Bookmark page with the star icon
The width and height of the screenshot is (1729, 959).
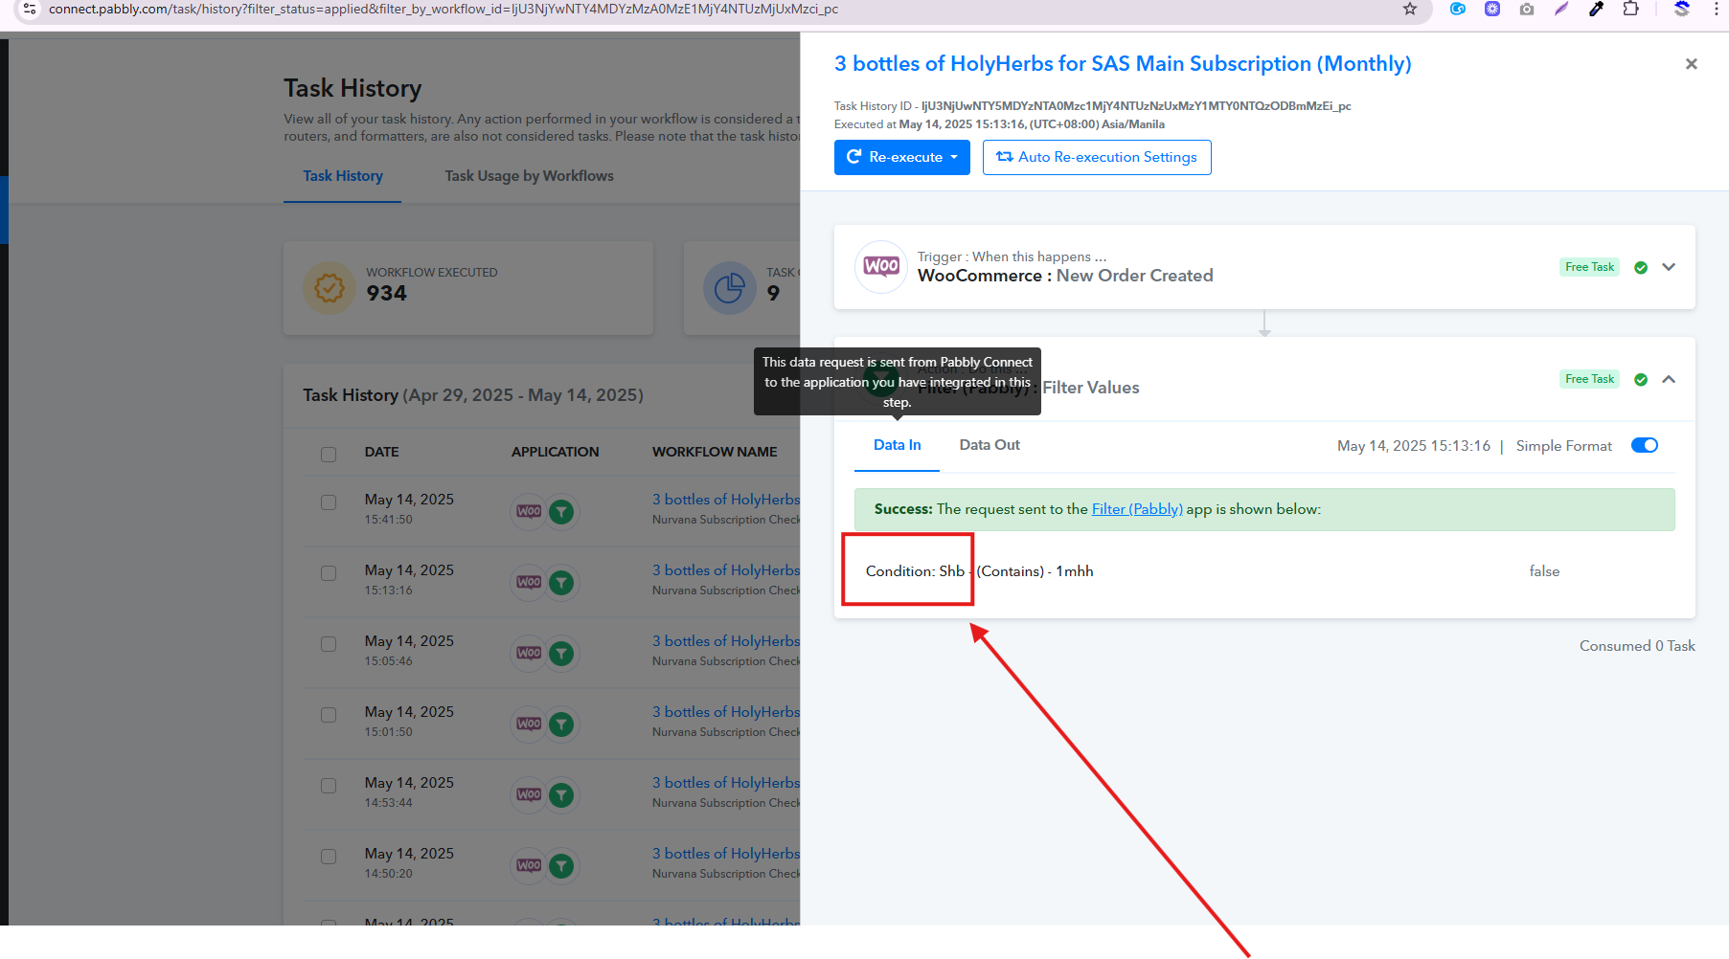(x=1409, y=10)
